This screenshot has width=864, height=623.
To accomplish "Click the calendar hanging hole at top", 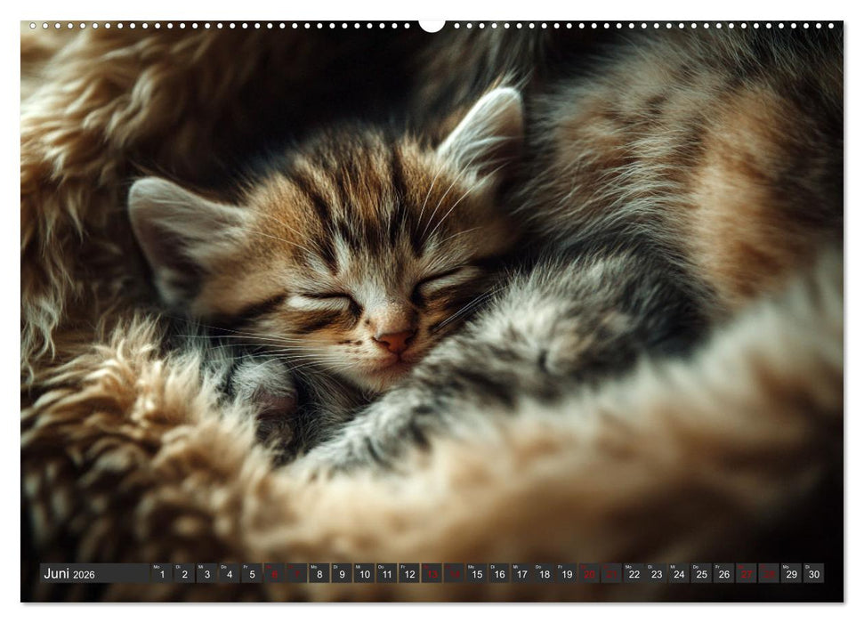I will (432, 25).
